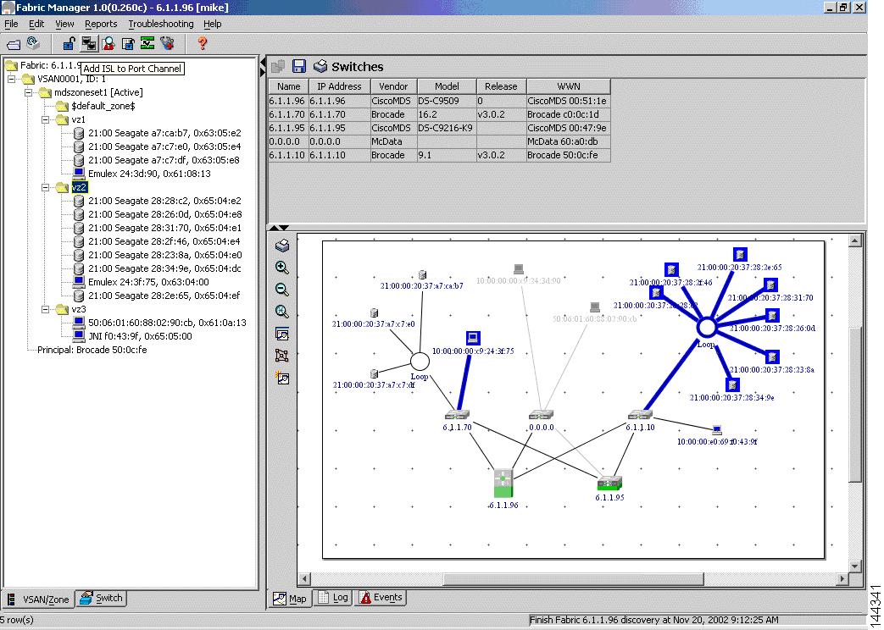Click the rediscover refresh toolbar icon
The image size is (884, 630).
33,43
